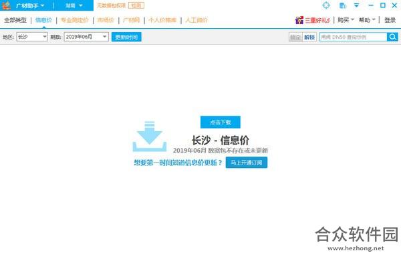Go to the 个人价格库 tab
This screenshot has width=401, height=255.
162,20
